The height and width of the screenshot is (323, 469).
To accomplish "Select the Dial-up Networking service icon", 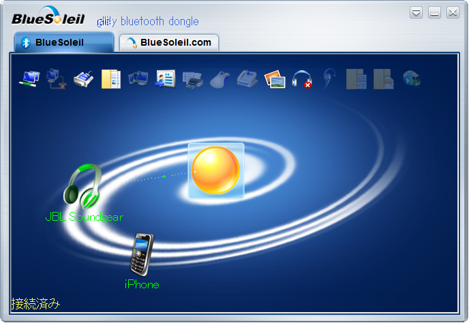I will coord(56,79).
